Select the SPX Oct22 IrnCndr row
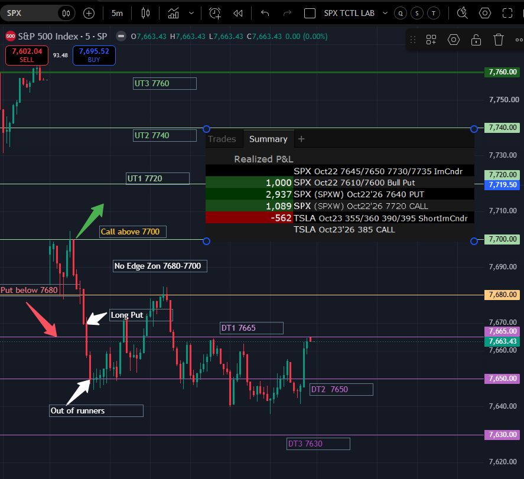Image resolution: width=524 pixels, height=479 pixels. pyautogui.click(x=340, y=171)
